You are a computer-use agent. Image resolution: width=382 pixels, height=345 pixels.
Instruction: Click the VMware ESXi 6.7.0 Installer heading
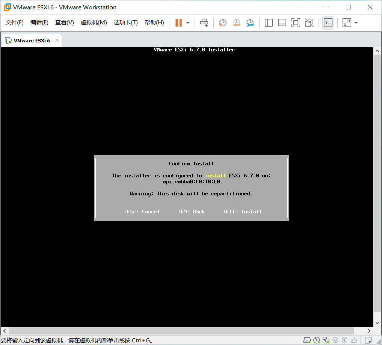[x=194, y=49]
